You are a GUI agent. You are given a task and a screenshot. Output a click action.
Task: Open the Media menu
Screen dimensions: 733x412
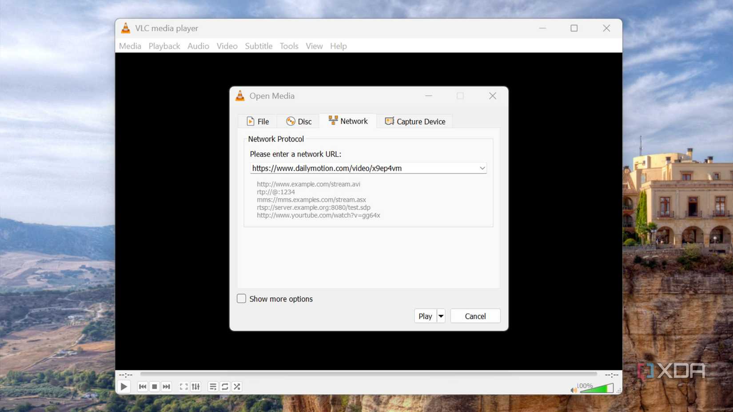point(130,46)
